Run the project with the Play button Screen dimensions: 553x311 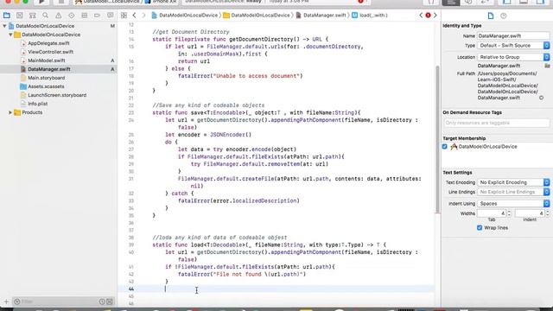41,2
